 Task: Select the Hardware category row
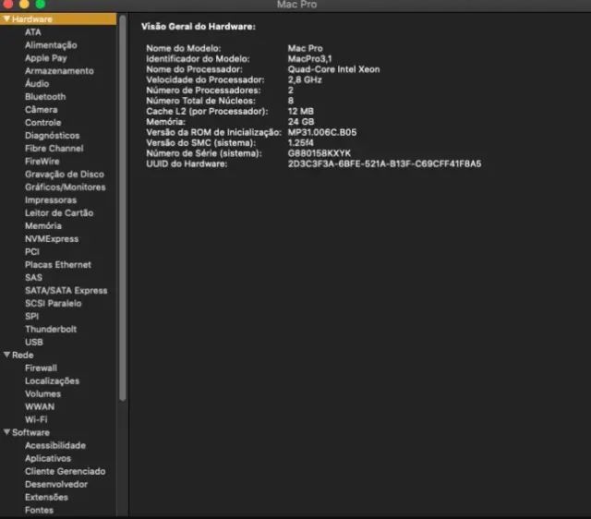(58, 18)
